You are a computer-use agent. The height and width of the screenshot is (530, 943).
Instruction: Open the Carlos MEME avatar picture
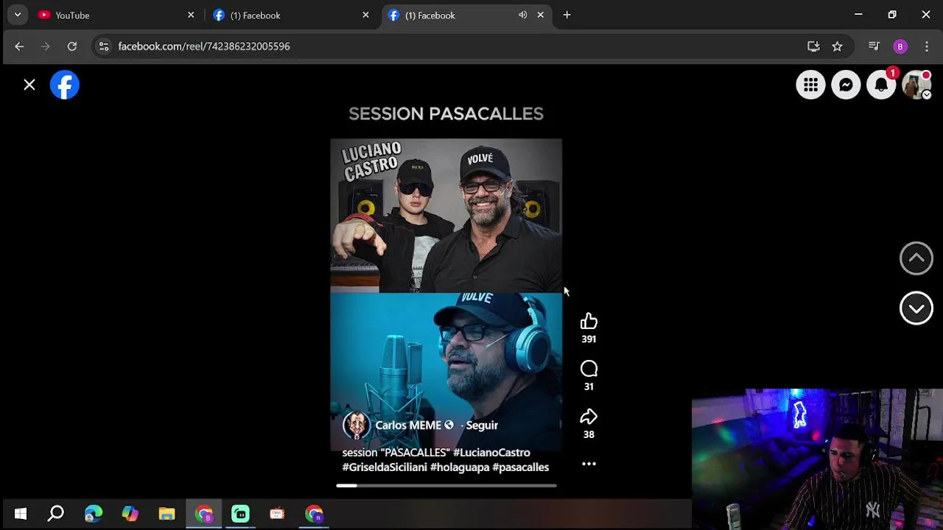tap(356, 425)
